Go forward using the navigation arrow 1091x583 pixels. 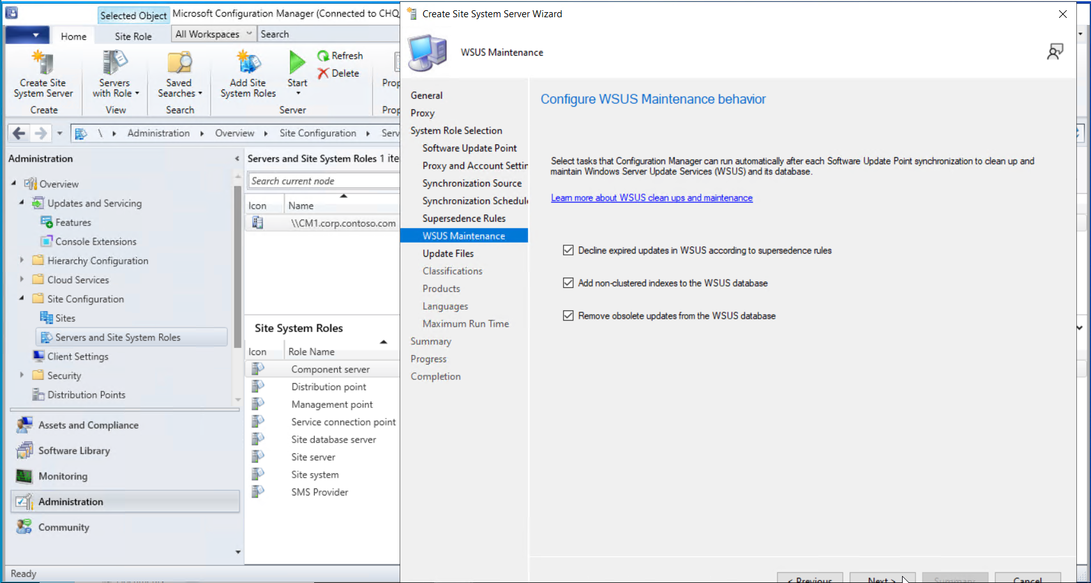(x=41, y=133)
